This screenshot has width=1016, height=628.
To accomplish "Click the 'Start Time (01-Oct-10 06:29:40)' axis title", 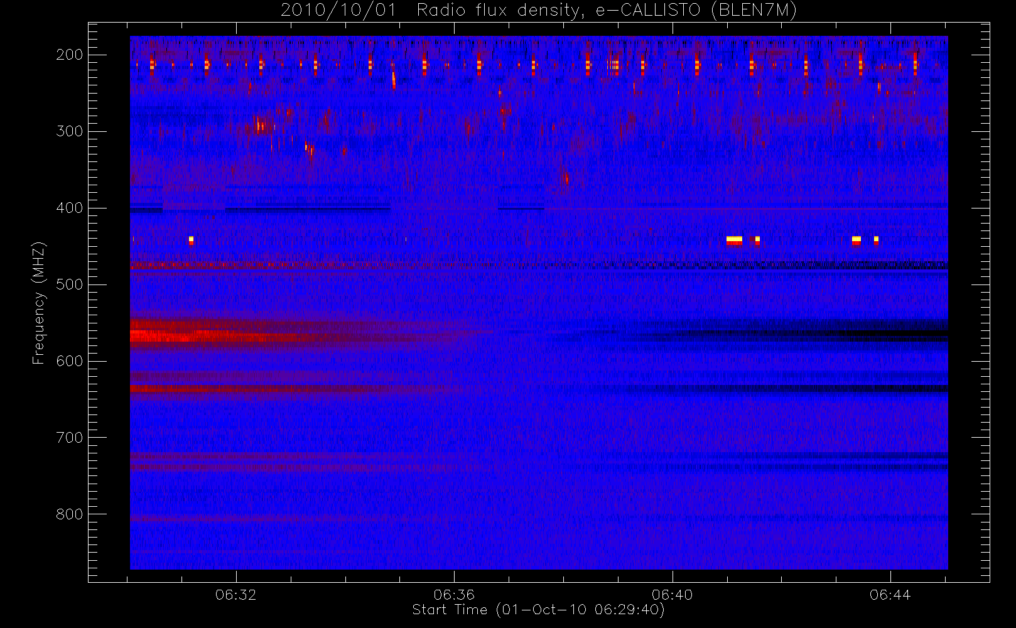I will coord(538,610).
